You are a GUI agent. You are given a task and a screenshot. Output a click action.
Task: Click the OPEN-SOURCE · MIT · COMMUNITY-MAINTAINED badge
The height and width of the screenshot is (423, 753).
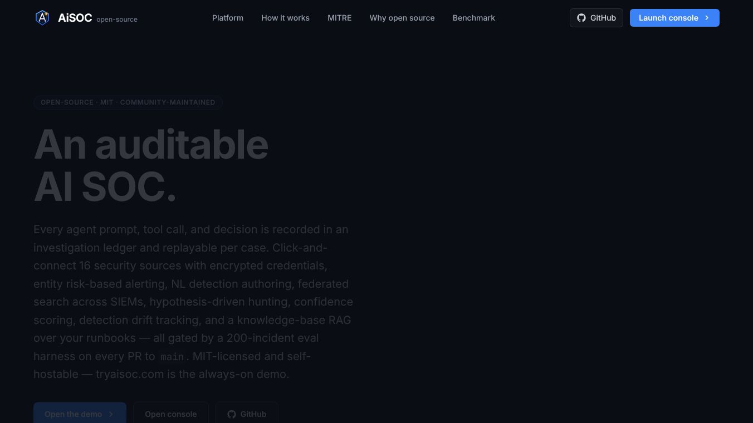[x=128, y=102]
